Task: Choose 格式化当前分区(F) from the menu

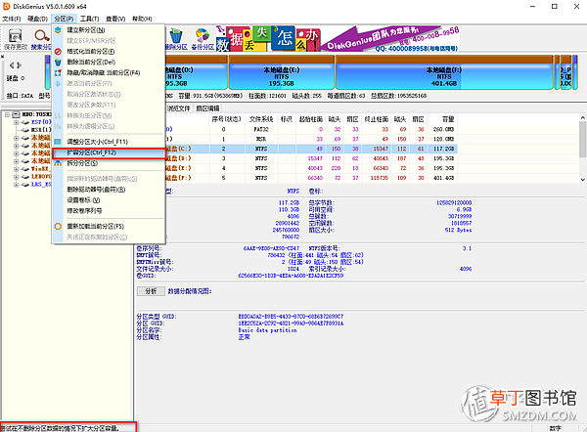Action: coord(109,51)
